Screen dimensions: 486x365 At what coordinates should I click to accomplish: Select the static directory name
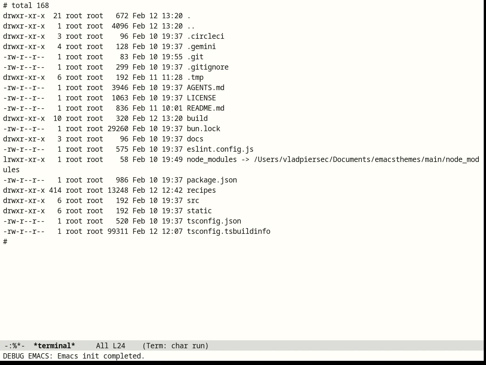point(199,211)
